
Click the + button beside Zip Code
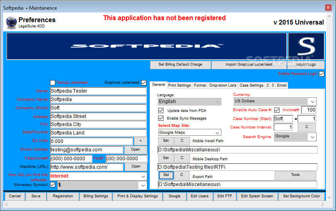pyautogui.click(x=140, y=141)
